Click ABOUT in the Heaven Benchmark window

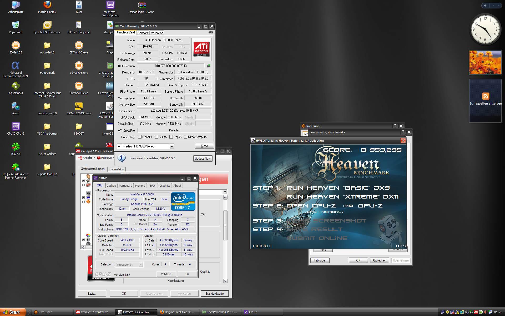tap(262, 246)
